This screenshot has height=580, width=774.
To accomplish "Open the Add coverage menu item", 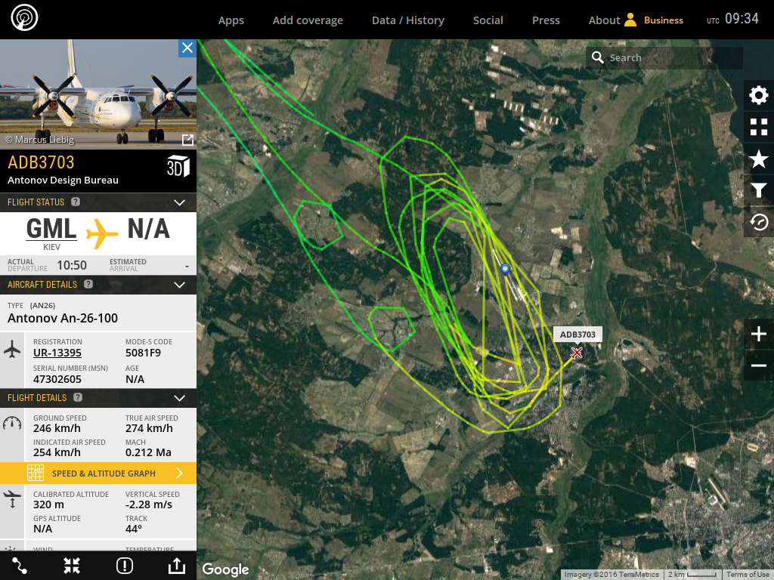I will 308,20.
